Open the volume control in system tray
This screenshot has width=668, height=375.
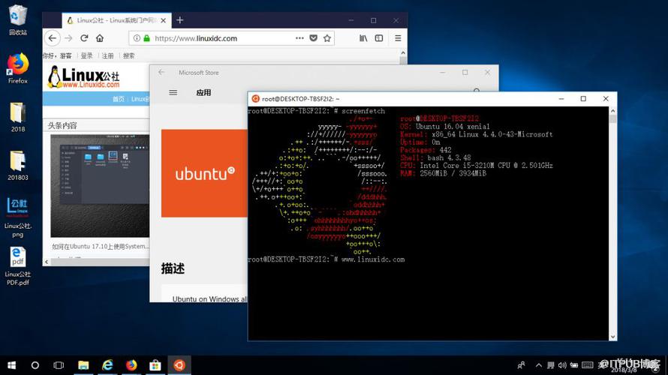(x=562, y=365)
